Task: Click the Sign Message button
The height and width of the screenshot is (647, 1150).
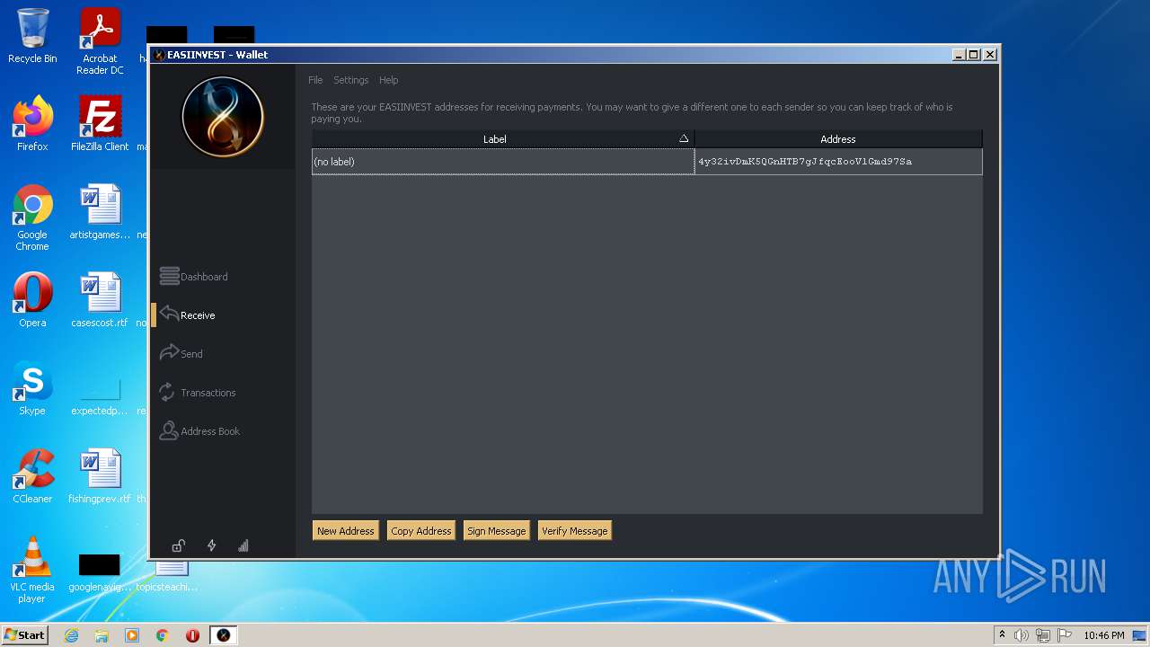Action: point(496,531)
